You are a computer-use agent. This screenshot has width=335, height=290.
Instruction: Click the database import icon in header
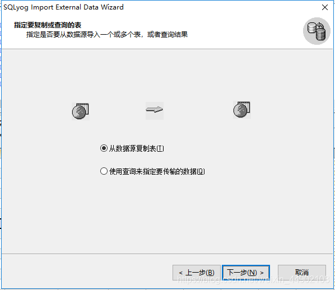(x=317, y=31)
